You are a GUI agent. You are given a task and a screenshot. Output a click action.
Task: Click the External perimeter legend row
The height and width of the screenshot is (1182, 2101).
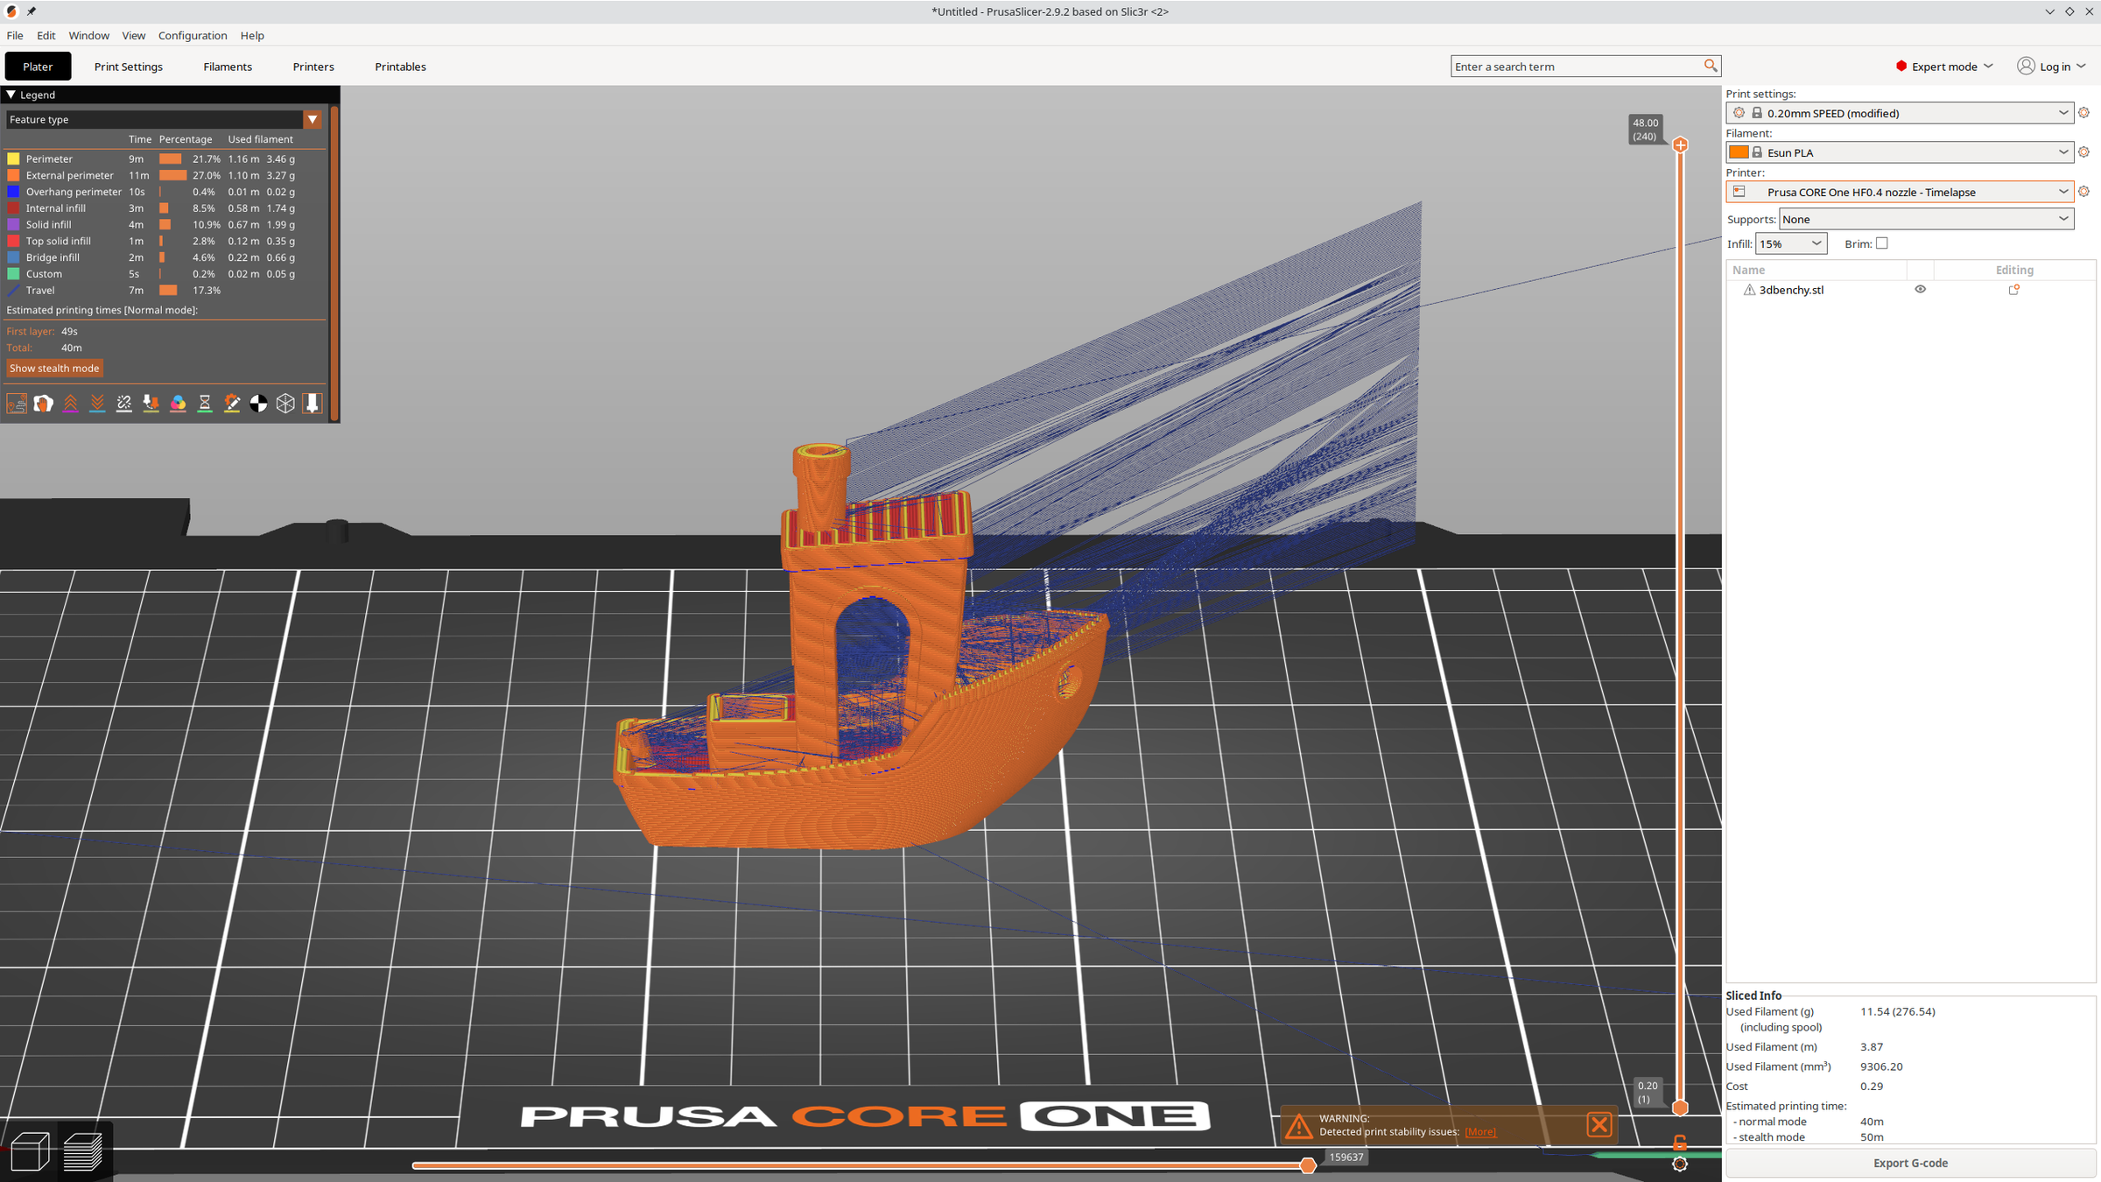pyautogui.click(x=165, y=175)
